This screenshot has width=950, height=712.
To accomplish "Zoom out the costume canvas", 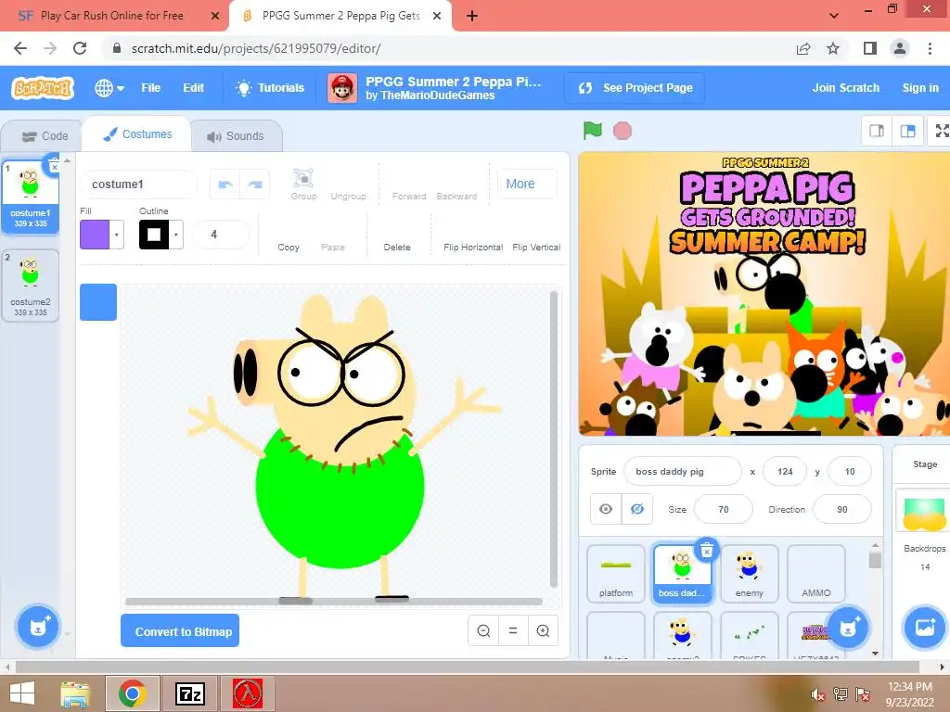I will [x=483, y=630].
